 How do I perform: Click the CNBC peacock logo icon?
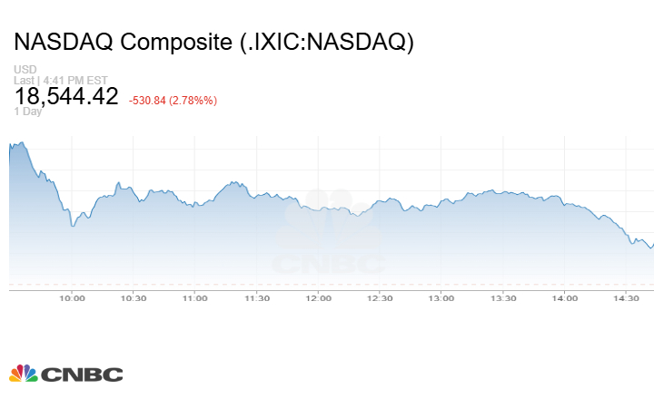click(24, 374)
